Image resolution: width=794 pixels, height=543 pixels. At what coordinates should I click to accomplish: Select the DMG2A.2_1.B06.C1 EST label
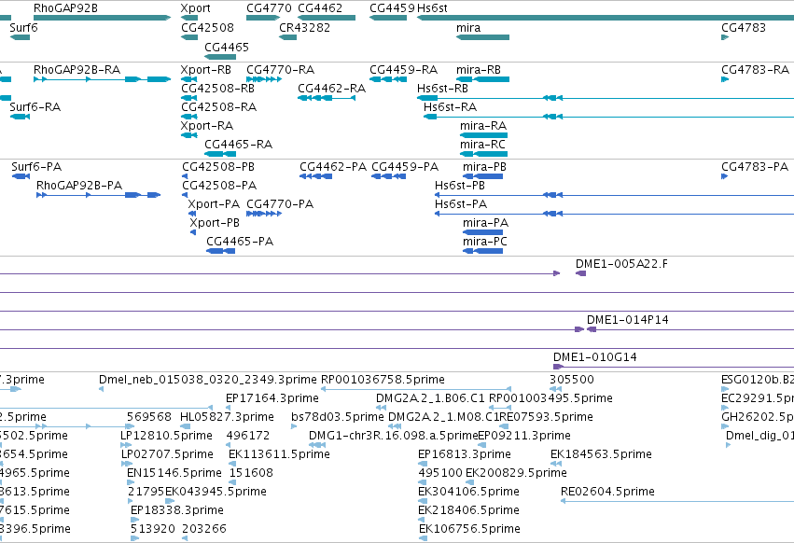430,398
